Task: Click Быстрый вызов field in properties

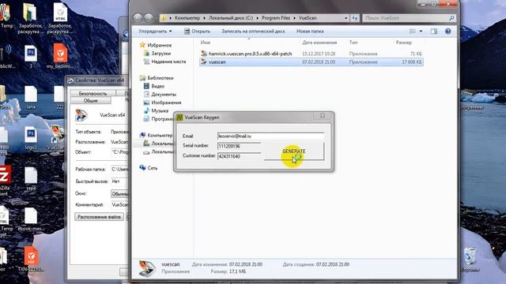Action: tap(119, 181)
